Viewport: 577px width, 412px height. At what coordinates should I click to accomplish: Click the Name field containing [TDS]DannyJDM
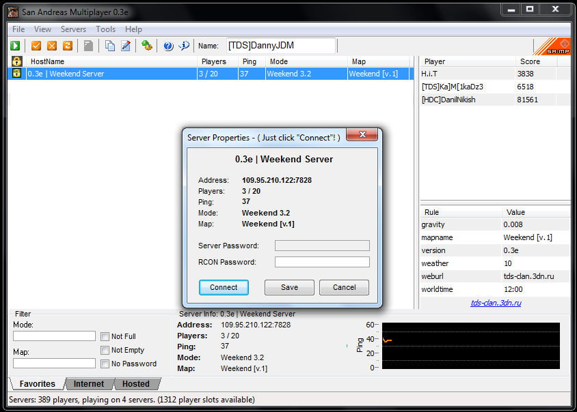click(281, 46)
